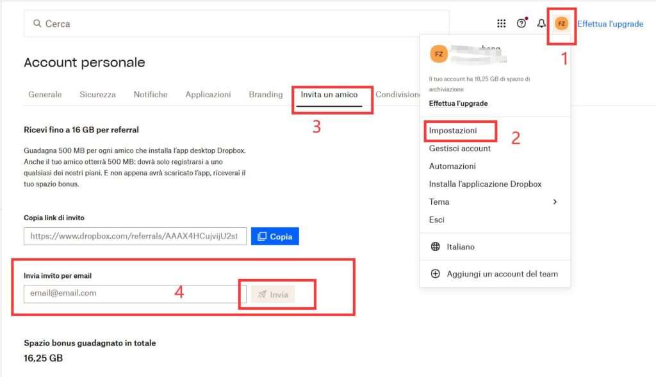Click the 18,25 GB storage info text
Viewport: 656px width, 377px height.
pyautogui.click(x=479, y=84)
